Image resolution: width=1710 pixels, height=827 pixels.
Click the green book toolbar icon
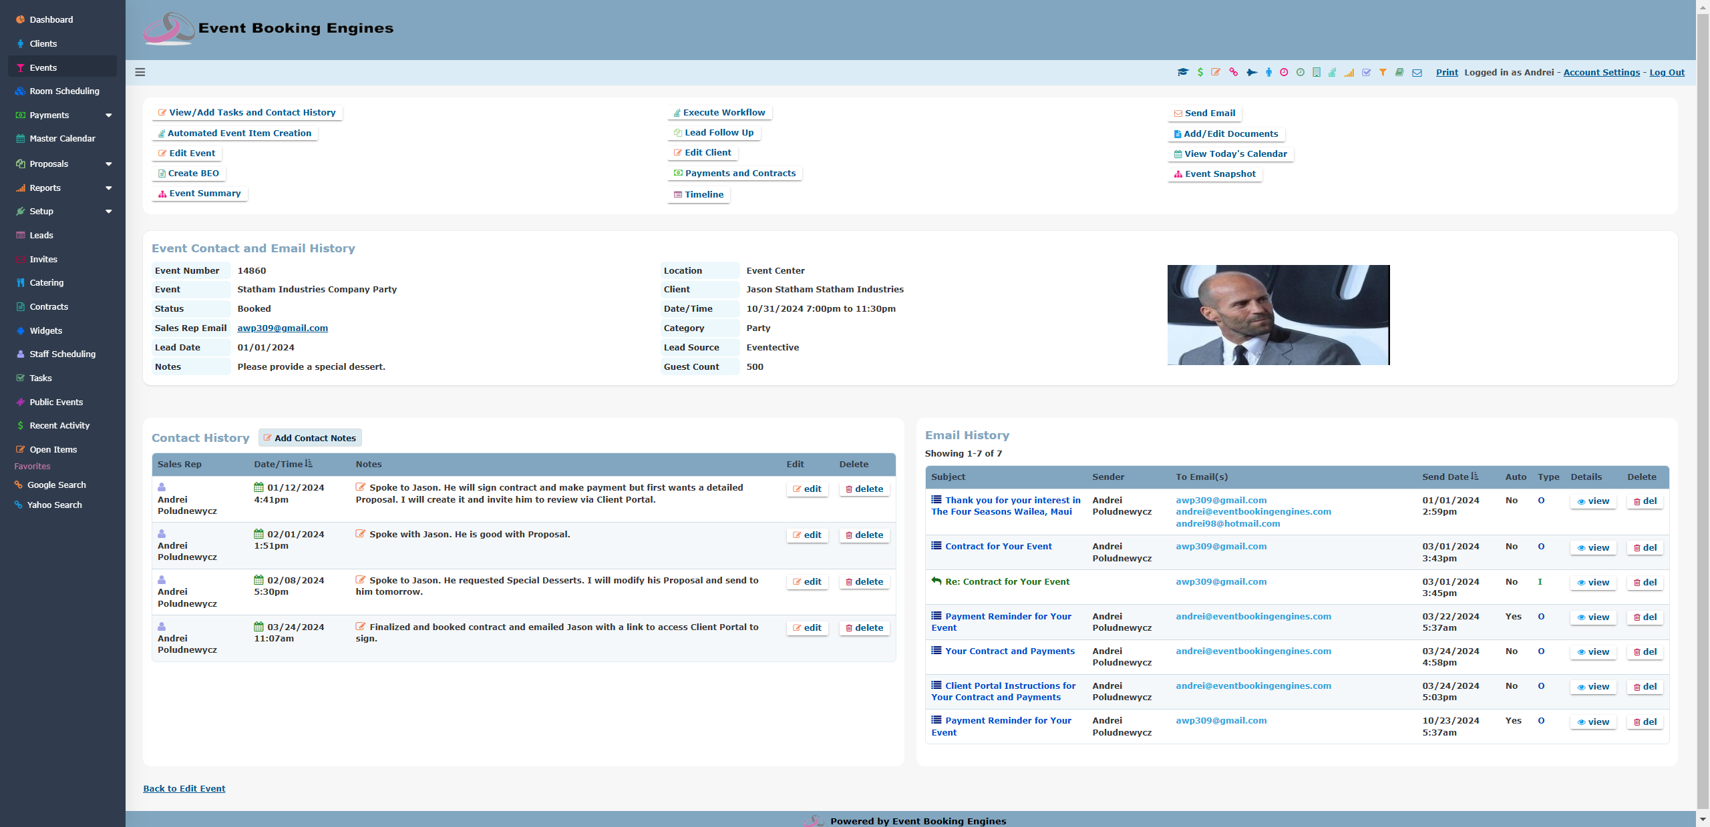click(1399, 72)
